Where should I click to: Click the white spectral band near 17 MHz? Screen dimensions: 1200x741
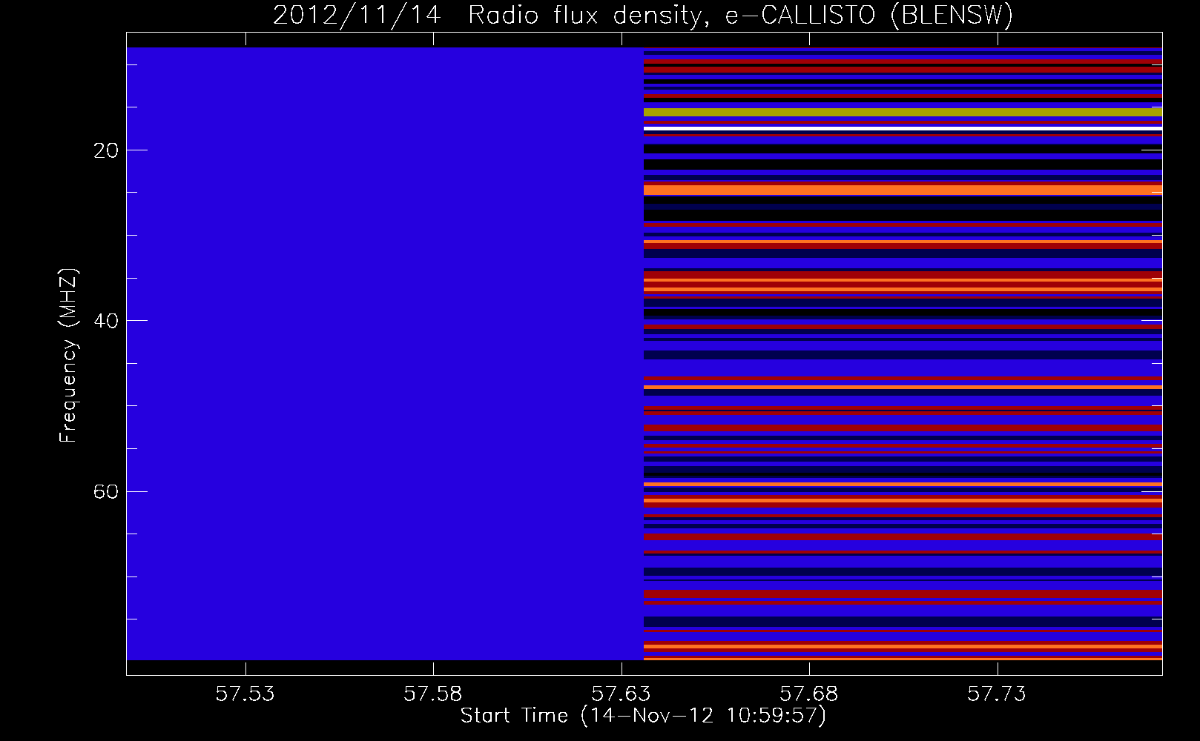[x=903, y=128]
